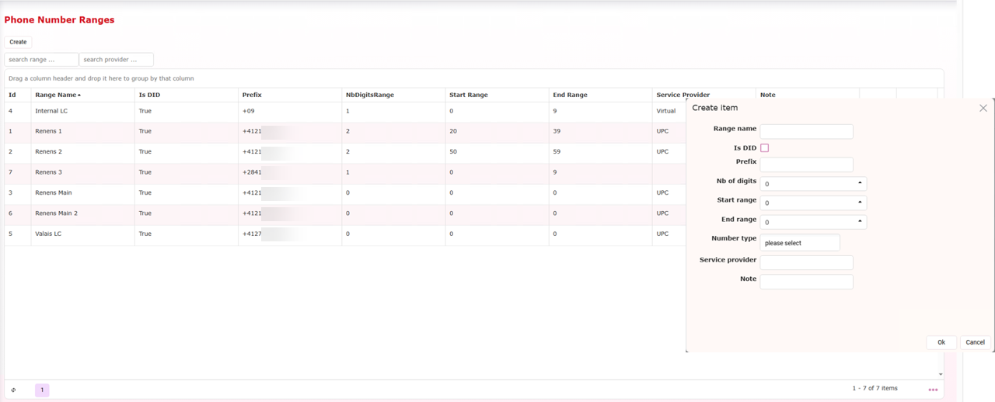
Task: Click the Start range spinner arrow
Action: tap(860, 203)
